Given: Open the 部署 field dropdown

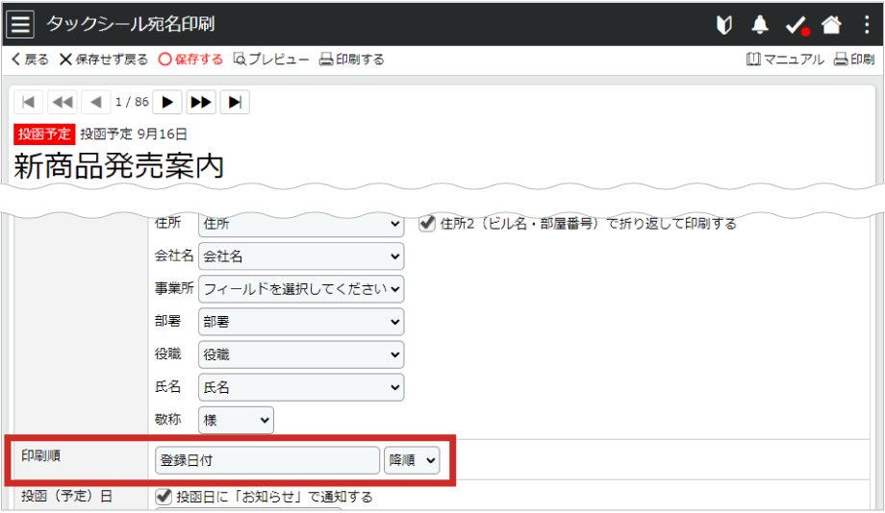Looking at the screenshot, I should [301, 322].
